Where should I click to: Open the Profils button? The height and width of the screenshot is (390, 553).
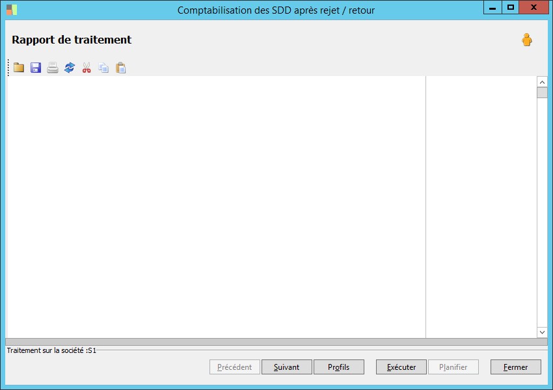339,367
